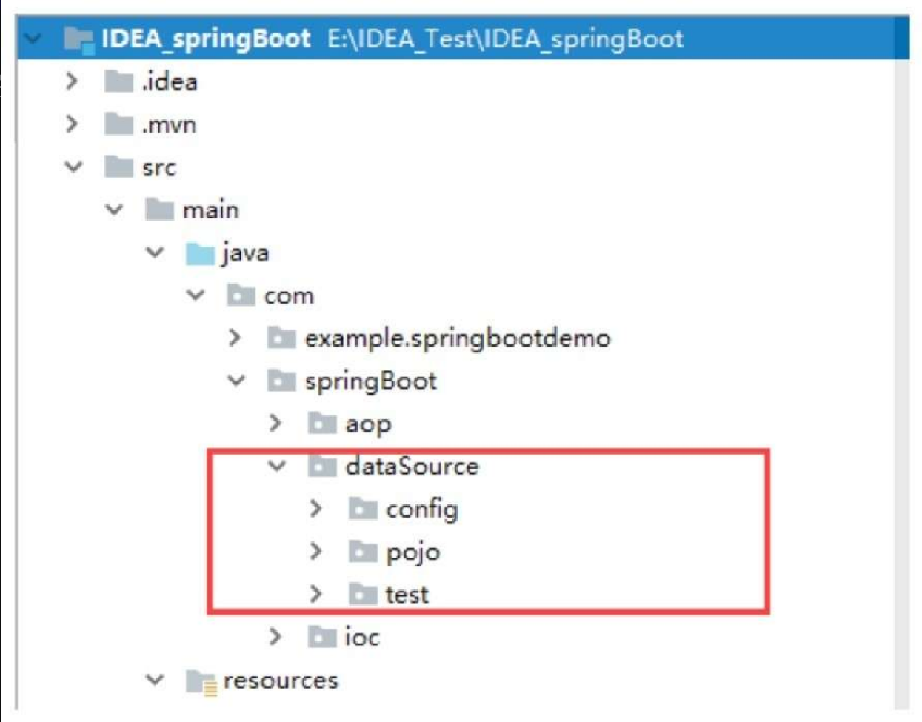Click the pojo package icon
This screenshot has height=722, width=922.
point(363,552)
